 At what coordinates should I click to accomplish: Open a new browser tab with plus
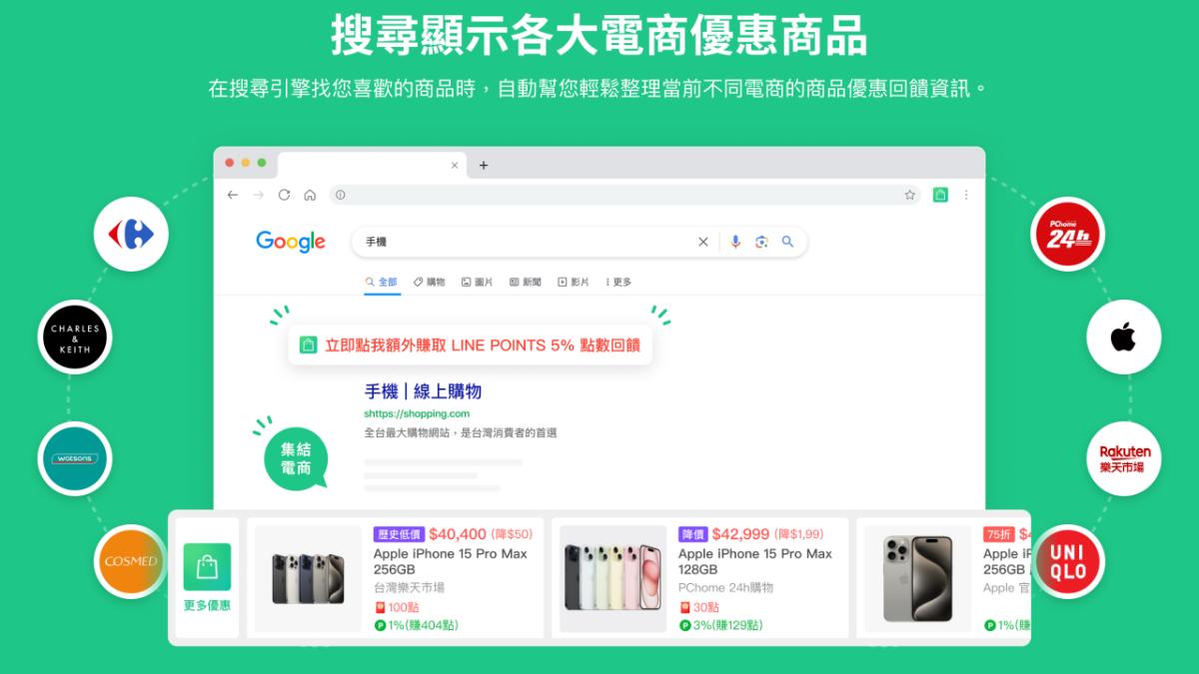(484, 165)
